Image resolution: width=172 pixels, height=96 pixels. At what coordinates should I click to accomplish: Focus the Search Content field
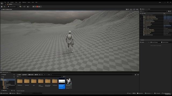[41, 77]
